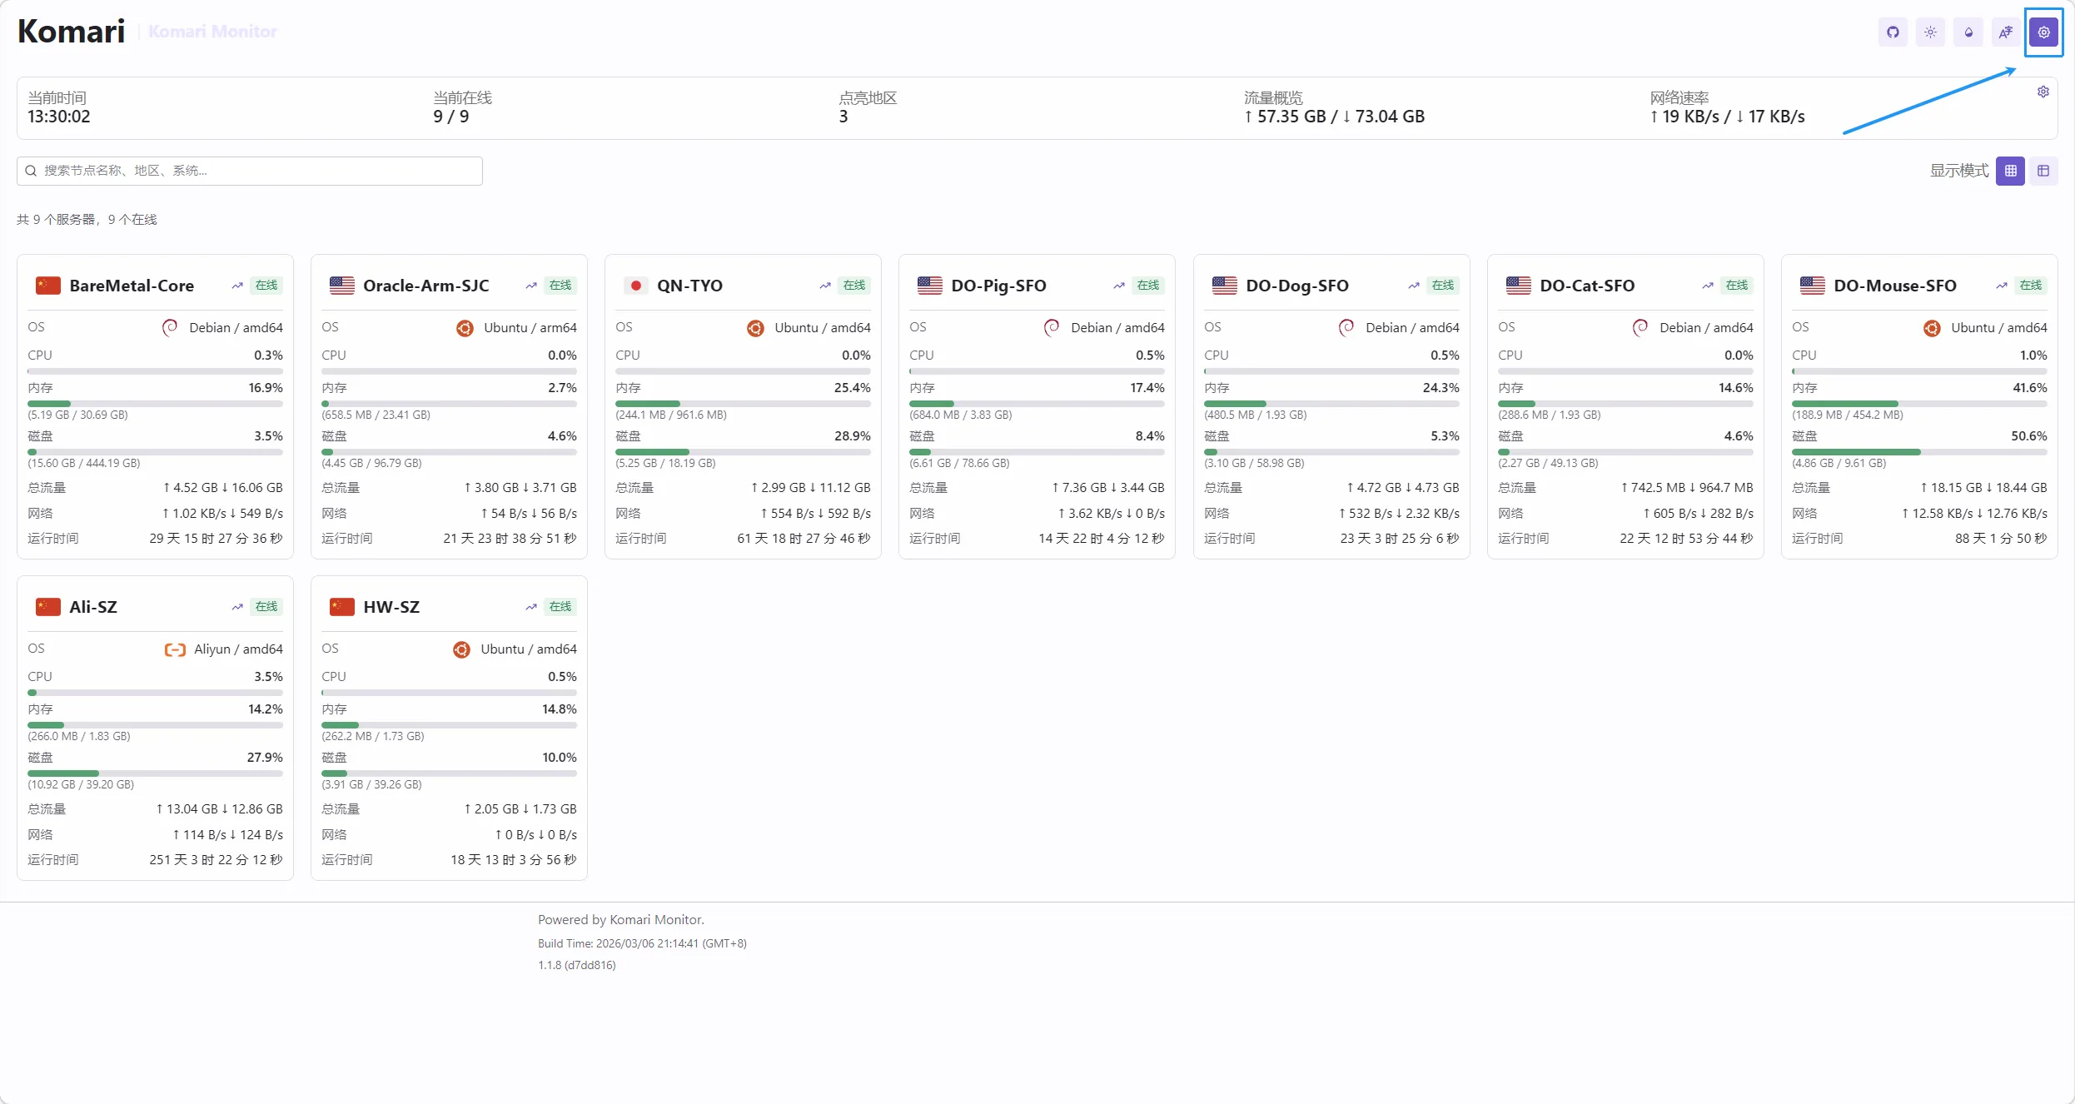This screenshot has height=1104, width=2075.
Task: Open HW-SZ chart trend icon
Action: [531, 607]
